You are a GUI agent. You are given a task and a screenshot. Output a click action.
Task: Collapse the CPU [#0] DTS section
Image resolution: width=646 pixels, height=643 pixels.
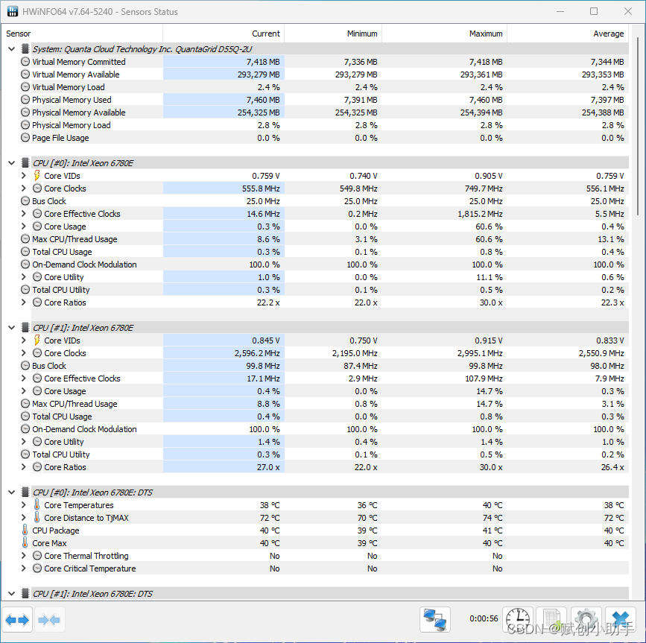[11, 492]
